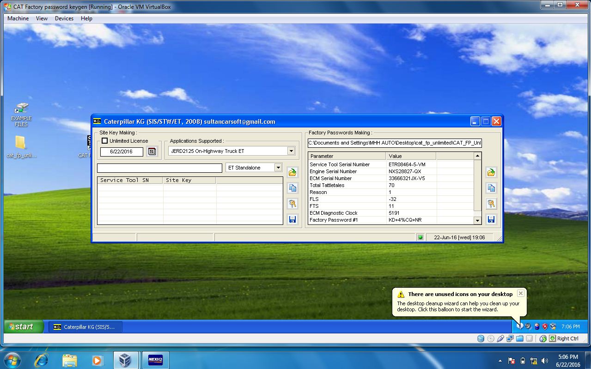Select EXAMPLE FILES desktop shortcut
Screen dimensions: 591x369
coord(21,115)
